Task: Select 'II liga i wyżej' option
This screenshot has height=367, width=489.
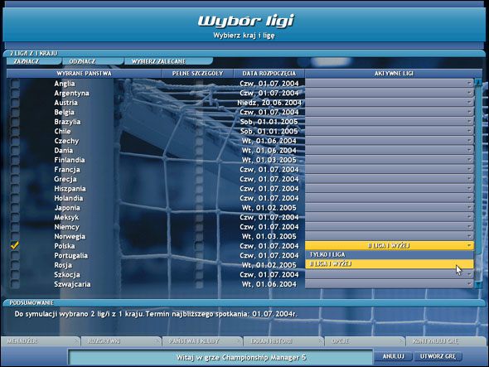Action: coord(390,264)
